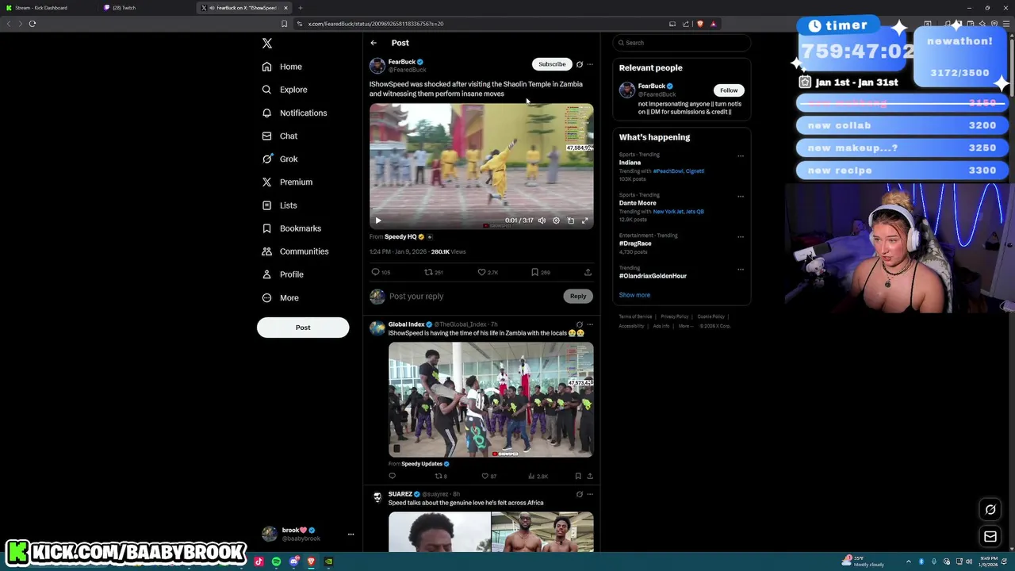Image resolution: width=1015 pixels, height=571 pixels.
Task: Like the FearBuck post (2.7K)
Action: point(488,272)
